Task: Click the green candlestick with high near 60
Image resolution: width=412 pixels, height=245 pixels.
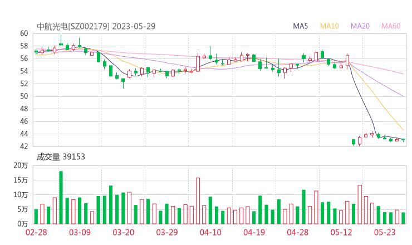Action: click(x=61, y=40)
